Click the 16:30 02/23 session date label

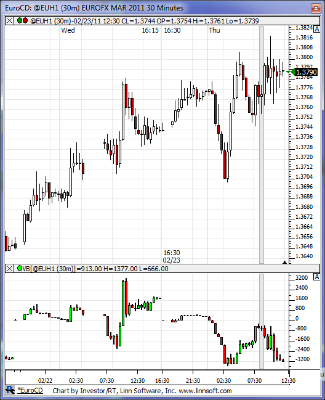tap(171, 256)
